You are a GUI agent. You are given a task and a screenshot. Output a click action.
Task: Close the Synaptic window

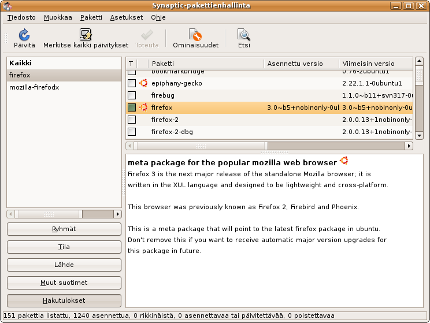[421, 5]
